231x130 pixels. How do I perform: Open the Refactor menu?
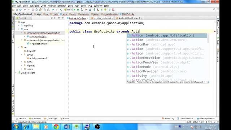click(x=62, y=6)
